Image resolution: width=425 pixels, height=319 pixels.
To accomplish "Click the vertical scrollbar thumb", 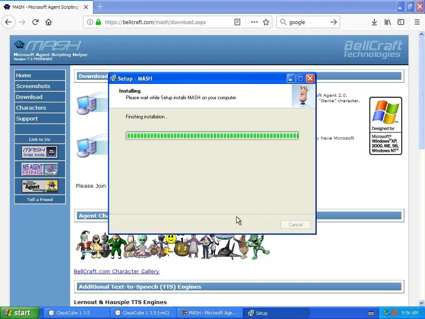I will (x=421, y=93).
